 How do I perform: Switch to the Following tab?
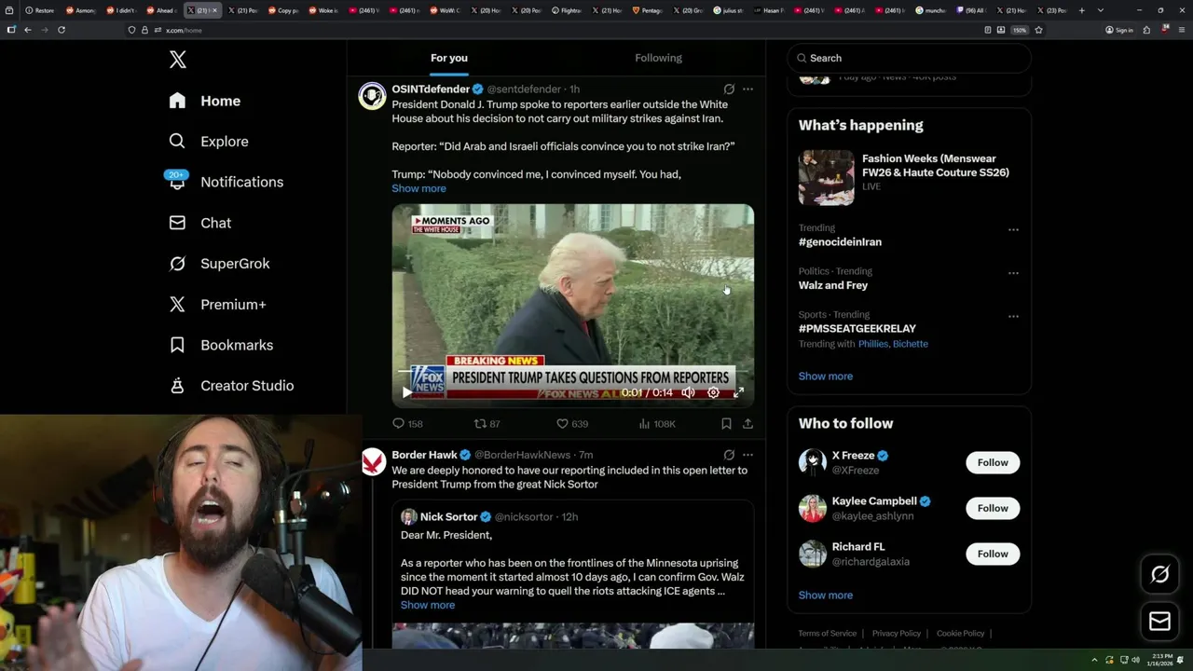click(x=658, y=58)
